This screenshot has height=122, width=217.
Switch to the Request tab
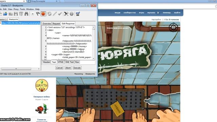[x=56, y=23]
